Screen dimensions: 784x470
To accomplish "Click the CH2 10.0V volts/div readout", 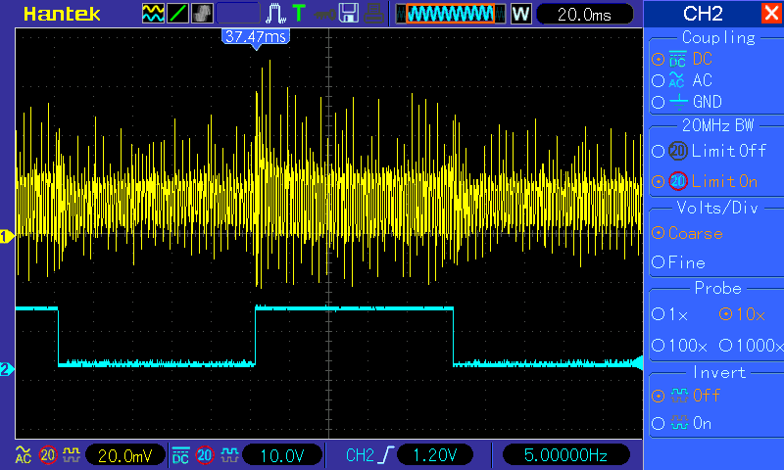I will coord(281,455).
